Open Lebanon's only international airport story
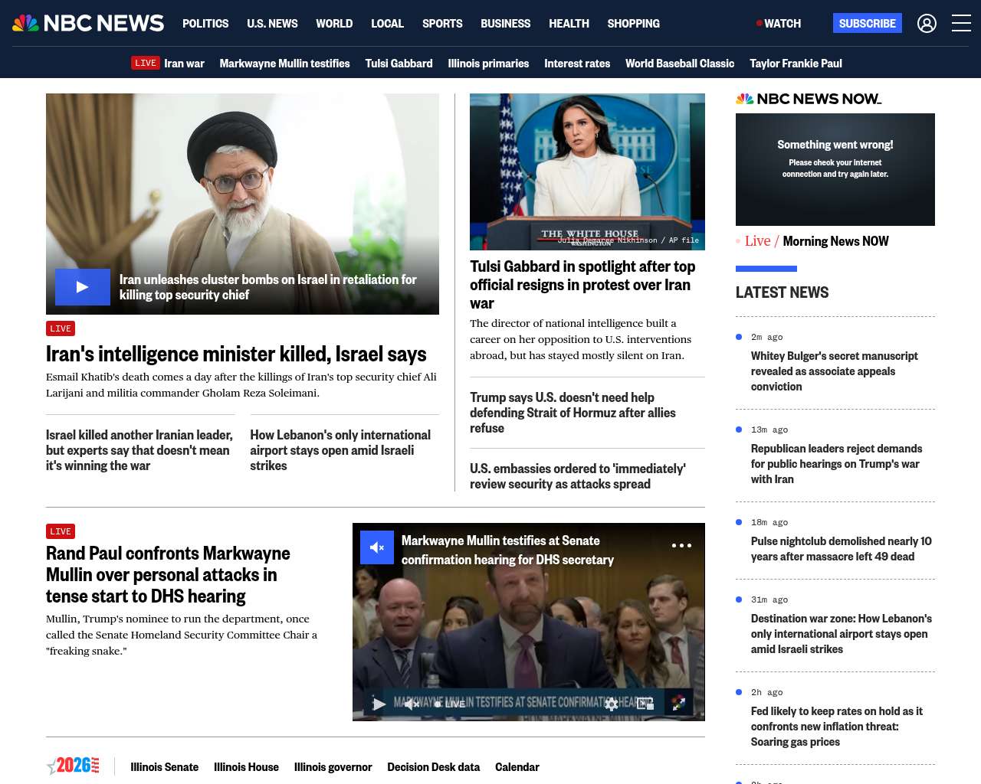Viewport: 981px width, 784px height. point(340,450)
